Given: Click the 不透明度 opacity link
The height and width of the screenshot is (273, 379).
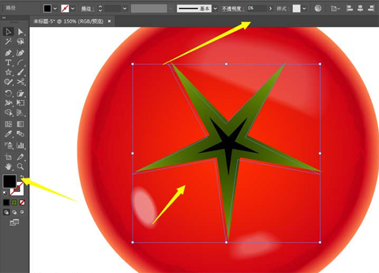Looking at the screenshot, I should click(233, 9).
